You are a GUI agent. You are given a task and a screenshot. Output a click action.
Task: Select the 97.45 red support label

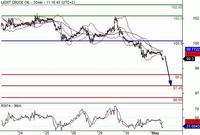(178, 88)
